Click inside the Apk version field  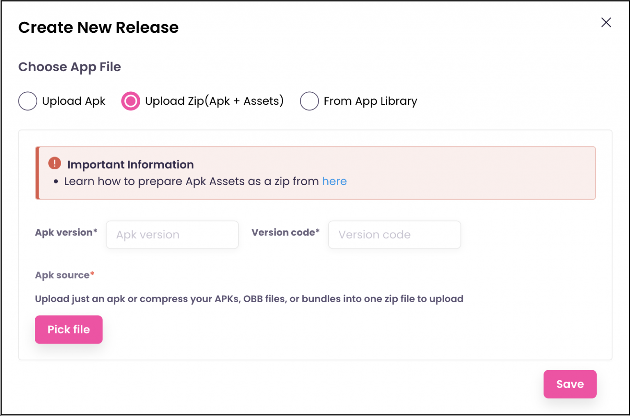tap(172, 235)
